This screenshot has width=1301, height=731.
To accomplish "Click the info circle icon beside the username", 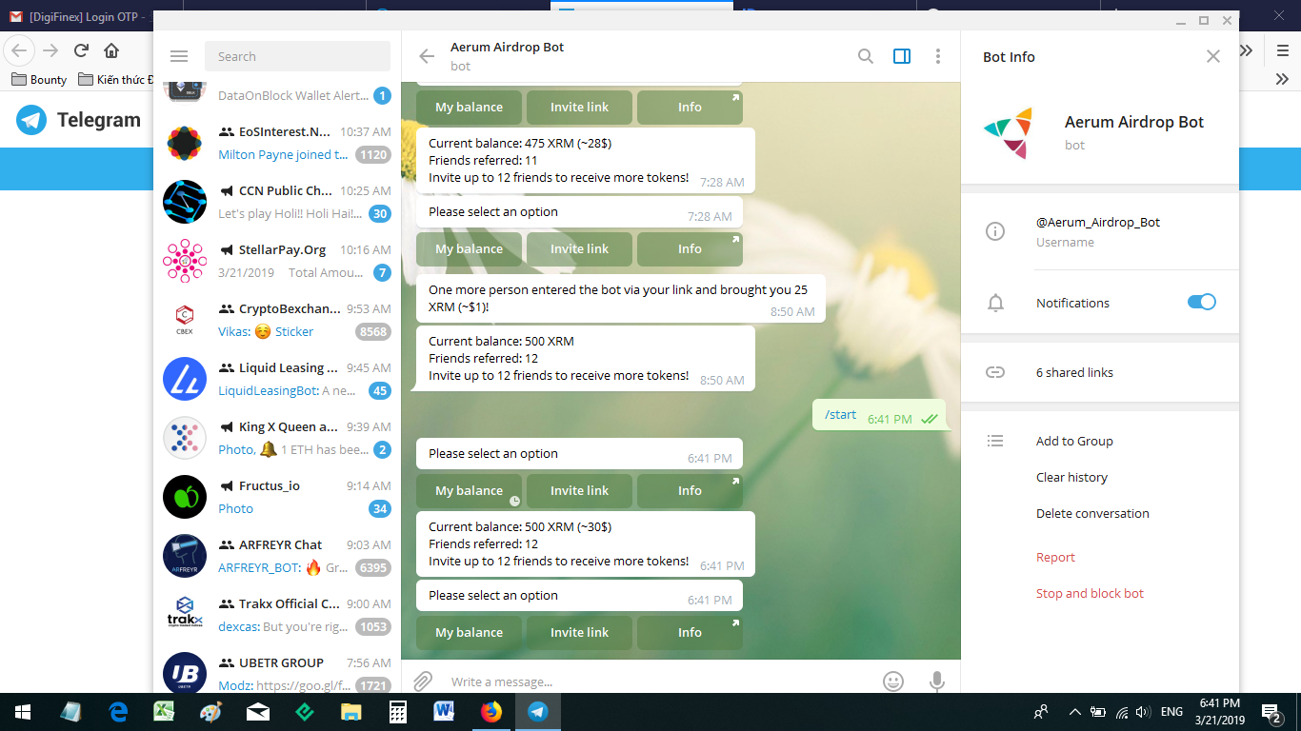I will click(x=995, y=231).
